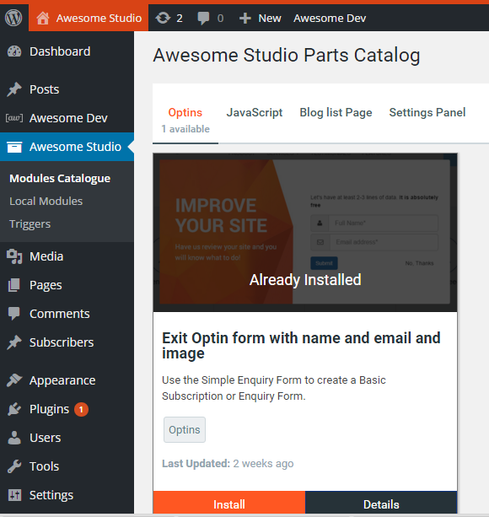Open the + New menu

pos(260,19)
